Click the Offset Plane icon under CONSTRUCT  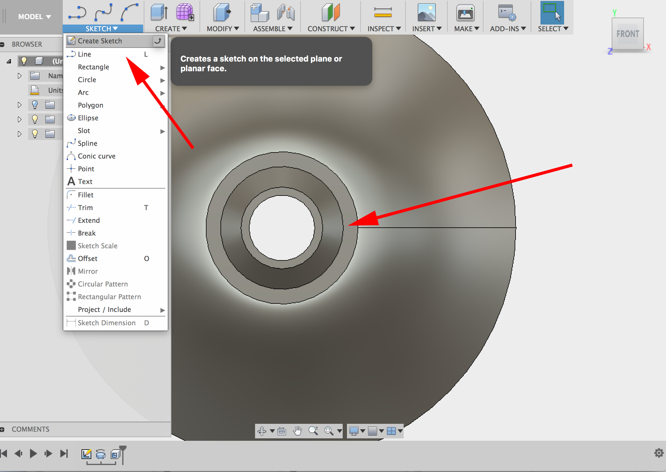pos(331,13)
